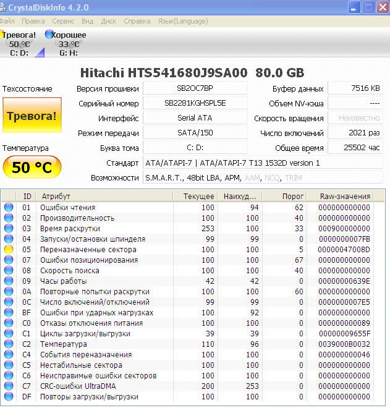Select raw value 0039000B0032

point(344,344)
